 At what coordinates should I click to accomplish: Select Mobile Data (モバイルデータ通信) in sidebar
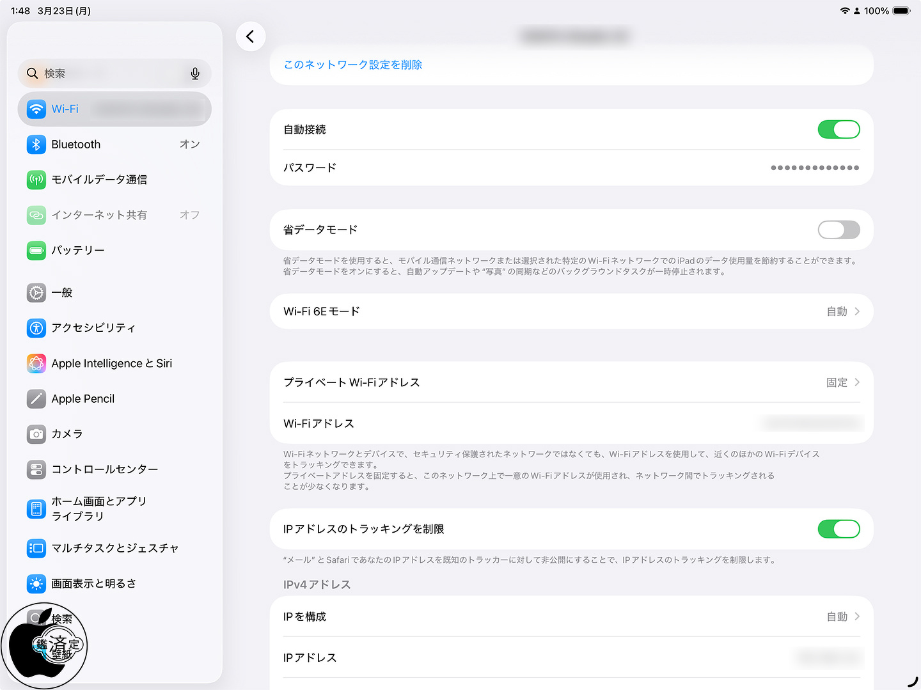(x=99, y=180)
